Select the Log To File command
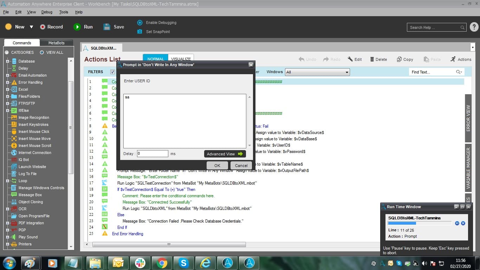This screenshot has height=270, width=480. 27,174
